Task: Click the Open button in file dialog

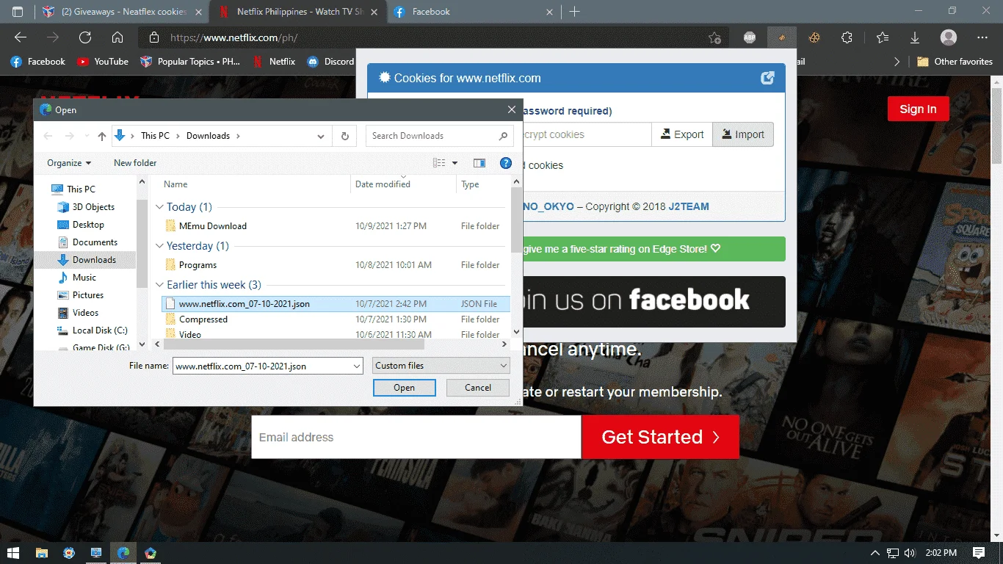Action: 404,388
